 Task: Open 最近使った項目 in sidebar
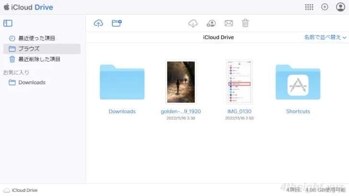click(x=42, y=38)
